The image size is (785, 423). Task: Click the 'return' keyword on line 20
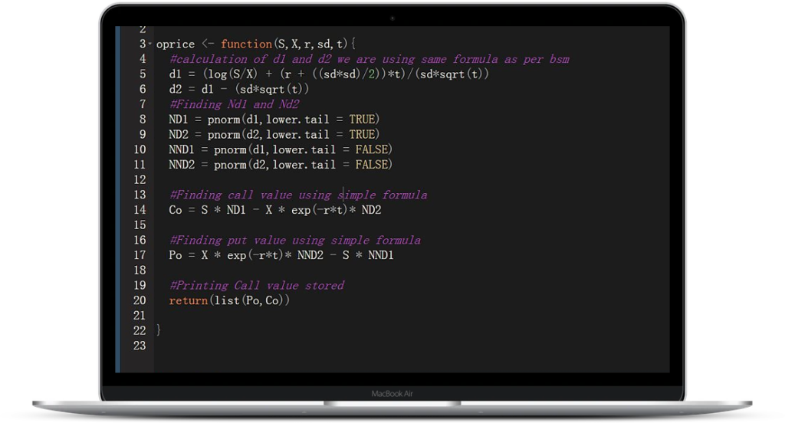tap(189, 300)
